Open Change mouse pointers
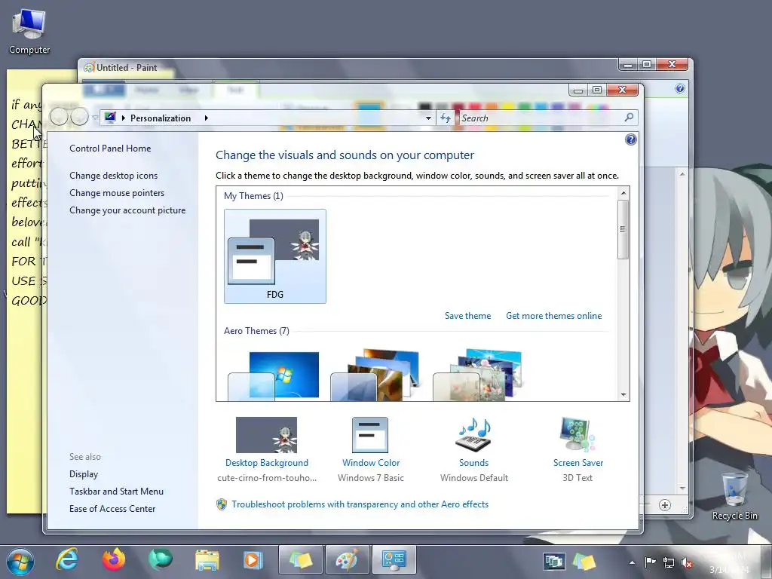 (117, 192)
